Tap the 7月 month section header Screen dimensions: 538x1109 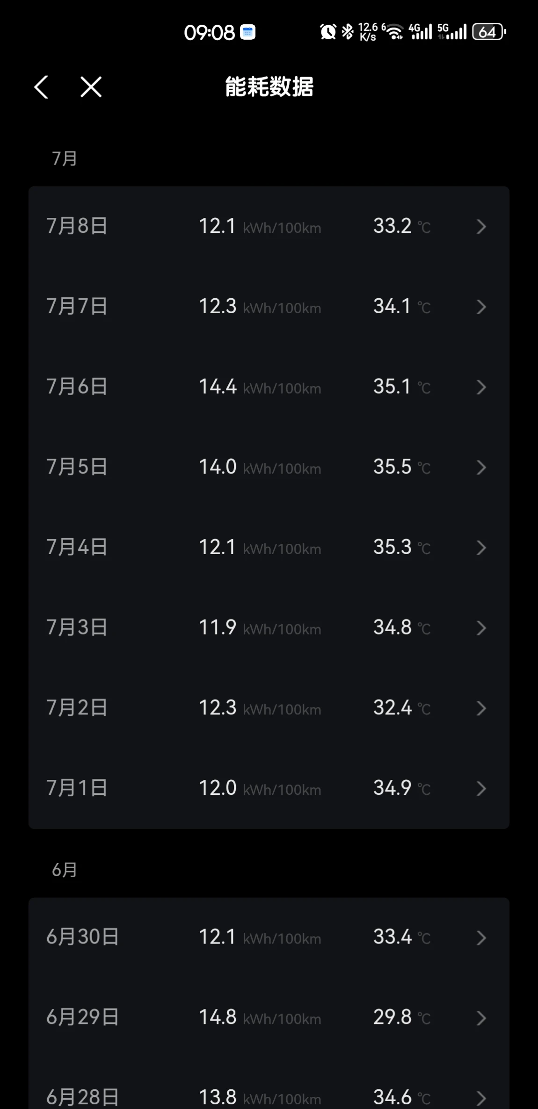pos(64,158)
